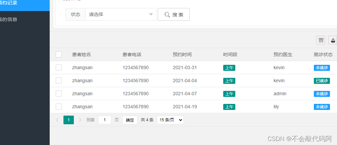Click the search button with magnifier

pos(174,15)
